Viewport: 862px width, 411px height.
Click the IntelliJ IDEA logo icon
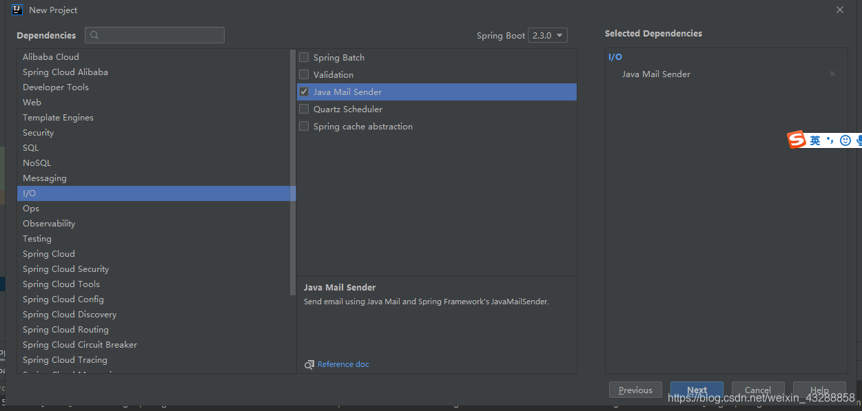point(17,10)
